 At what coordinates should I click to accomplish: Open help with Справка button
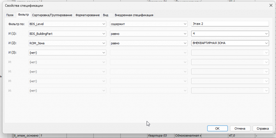click(x=263, y=128)
